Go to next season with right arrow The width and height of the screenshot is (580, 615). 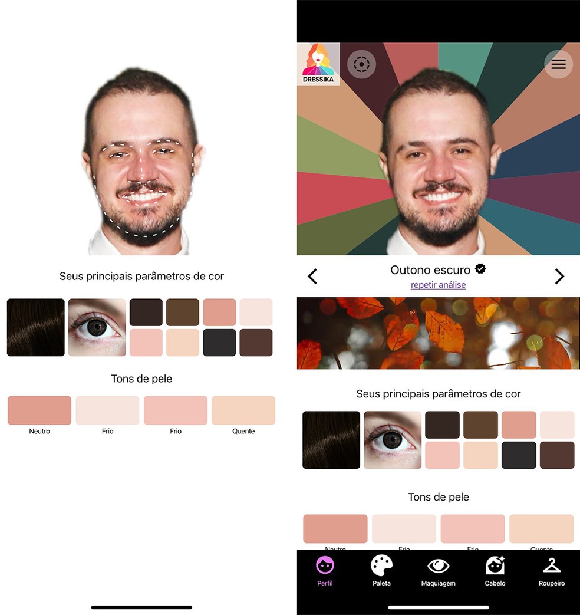559,276
